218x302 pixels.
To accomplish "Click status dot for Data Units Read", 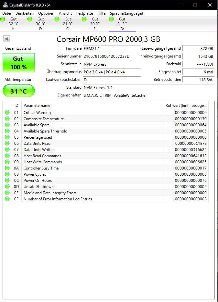I will point(7,143).
